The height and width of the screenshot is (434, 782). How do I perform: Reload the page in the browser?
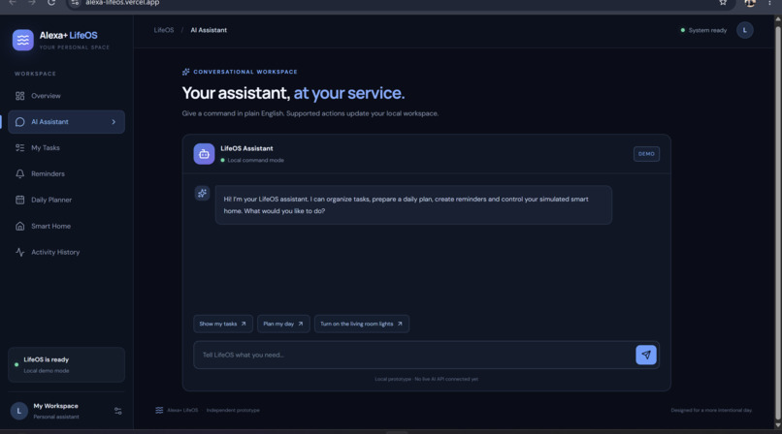tap(50, 3)
